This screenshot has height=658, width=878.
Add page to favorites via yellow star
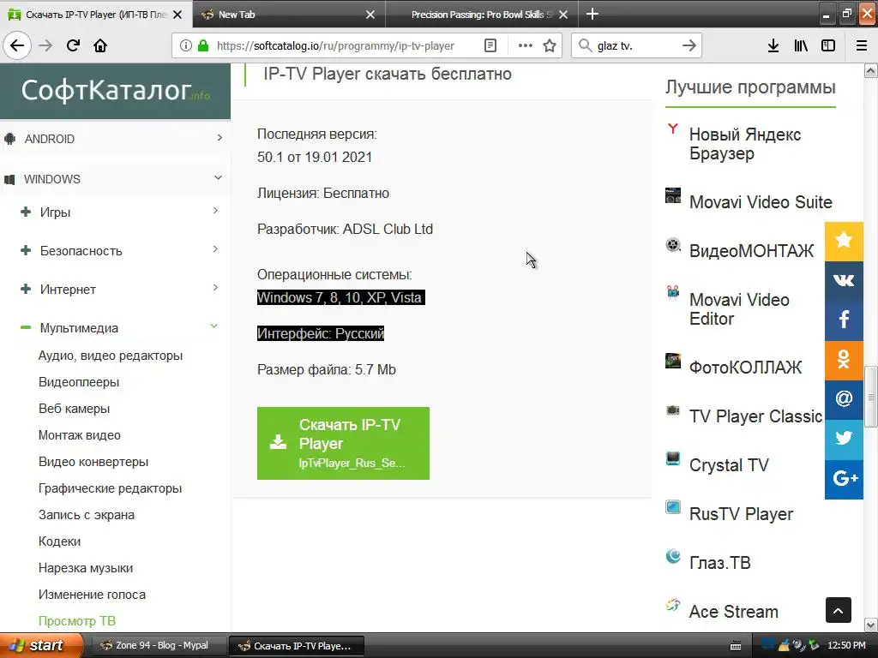pos(844,241)
